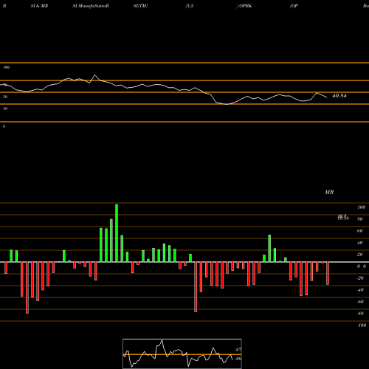
Task: Click the RSI axis label 30
Action: click(x=5, y=108)
